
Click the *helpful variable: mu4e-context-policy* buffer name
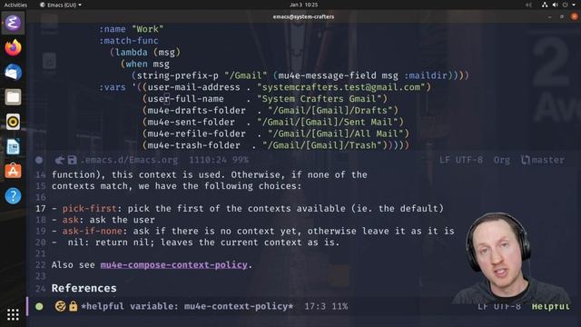coord(187,306)
